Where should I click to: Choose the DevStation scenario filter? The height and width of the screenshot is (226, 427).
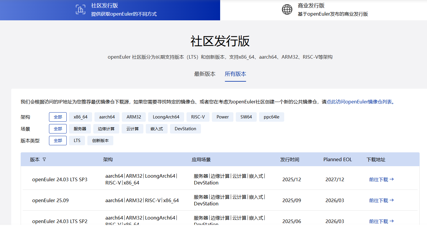click(185, 129)
